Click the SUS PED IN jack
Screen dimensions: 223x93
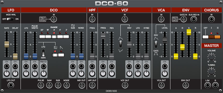[194, 19]
